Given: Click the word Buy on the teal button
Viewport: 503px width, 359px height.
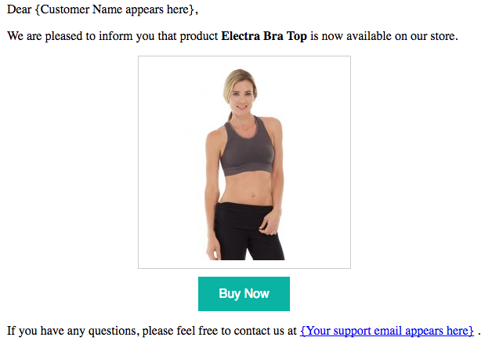Looking at the screenshot, I should (x=230, y=294).
